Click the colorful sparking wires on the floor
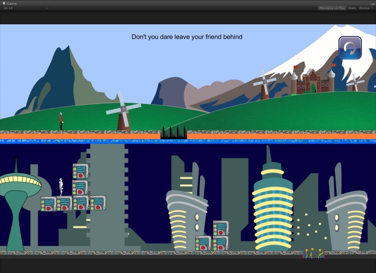Viewport: 376px width, 273px height. (313, 254)
